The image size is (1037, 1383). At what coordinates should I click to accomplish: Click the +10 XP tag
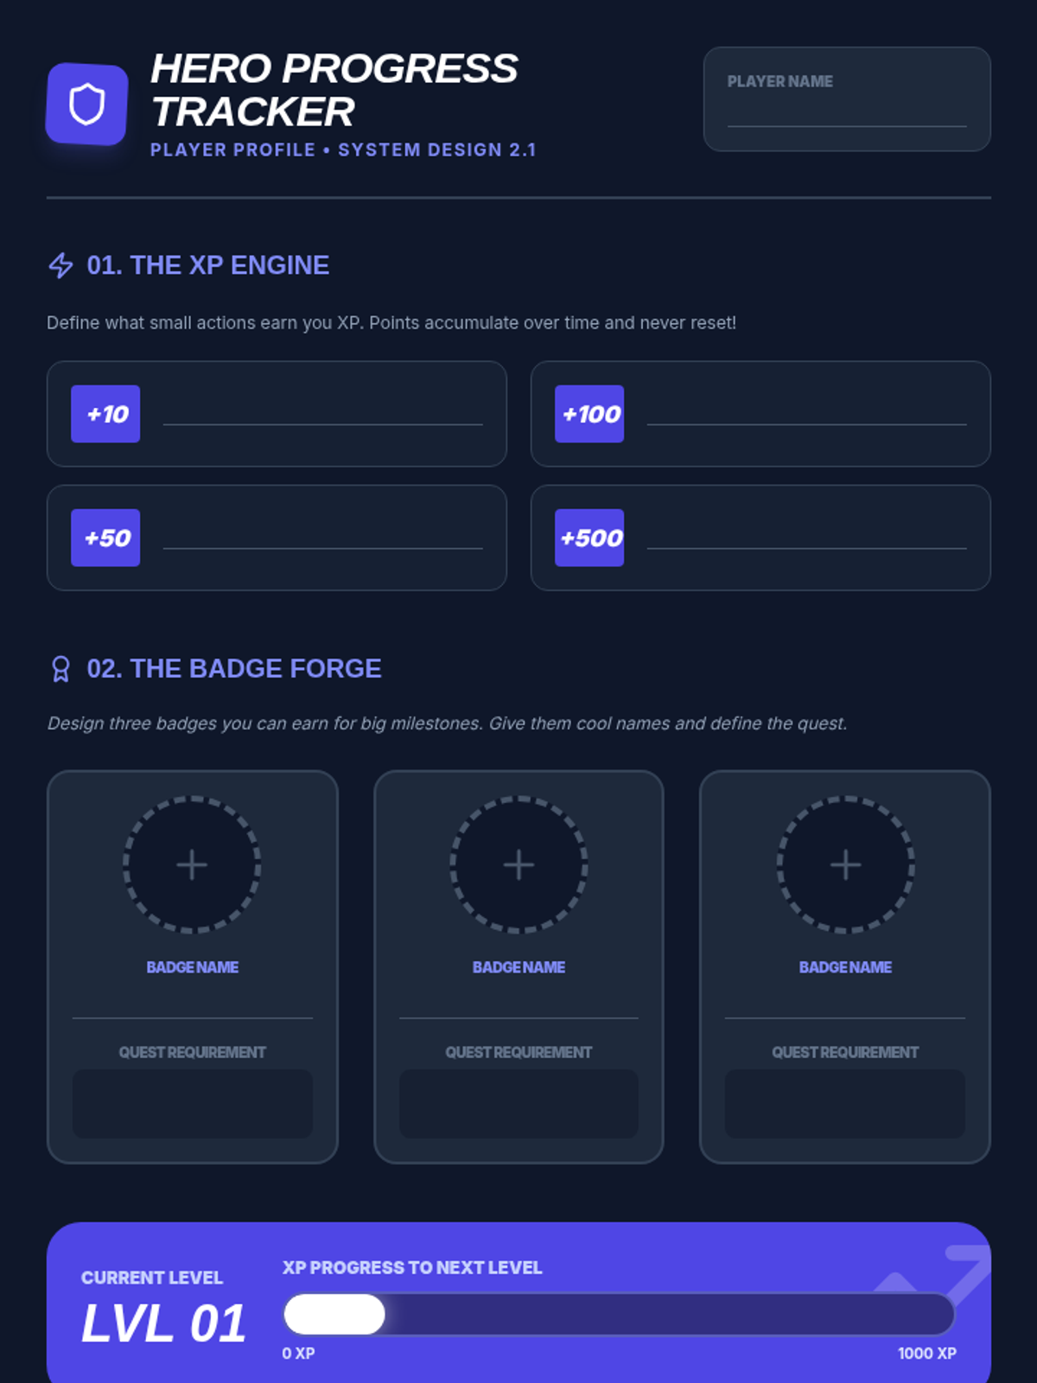click(105, 414)
